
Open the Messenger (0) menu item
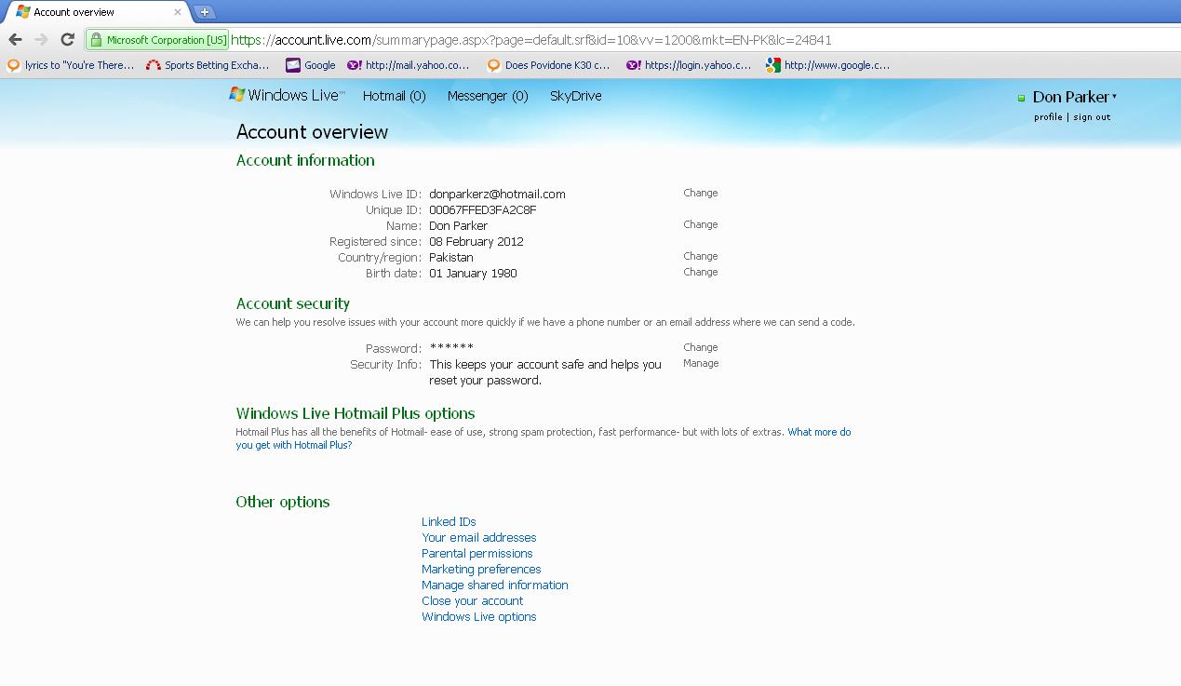[x=487, y=96]
